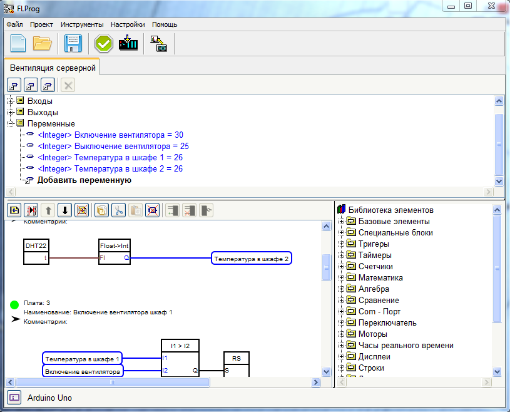Image resolution: width=510 pixels, height=412 pixels.
Task: Delete board with crossed block icon
Action: (81, 210)
